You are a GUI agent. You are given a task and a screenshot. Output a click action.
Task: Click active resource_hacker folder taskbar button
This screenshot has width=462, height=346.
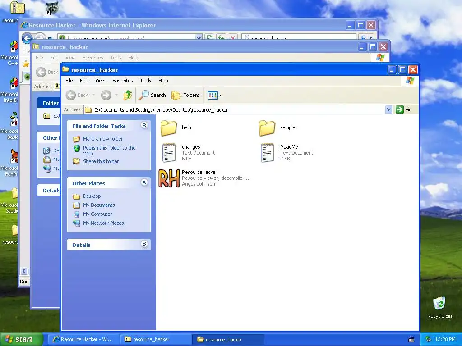pyautogui.click(x=228, y=339)
